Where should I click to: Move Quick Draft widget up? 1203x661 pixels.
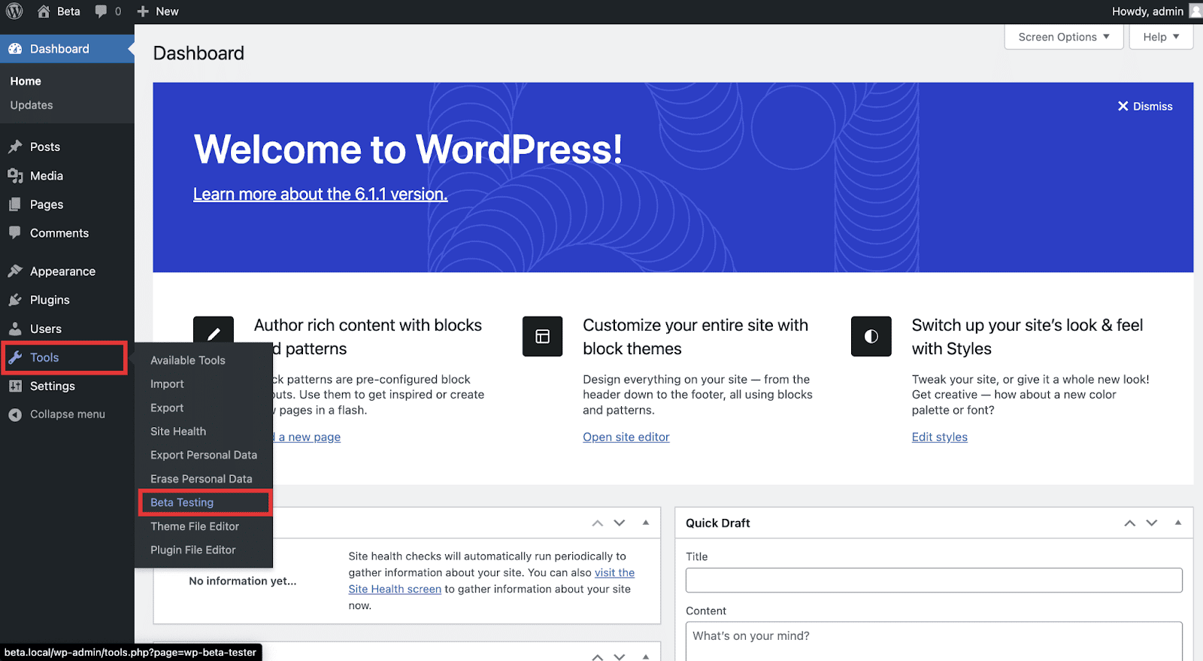point(1129,523)
